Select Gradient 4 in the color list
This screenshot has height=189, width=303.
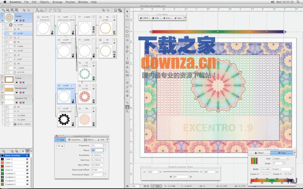tap(15, 184)
